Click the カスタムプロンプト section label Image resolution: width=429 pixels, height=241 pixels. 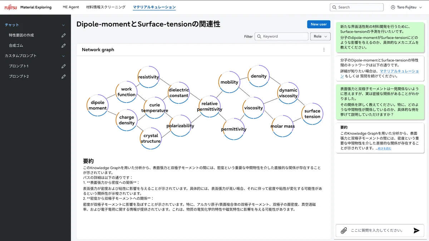click(x=21, y=56)
